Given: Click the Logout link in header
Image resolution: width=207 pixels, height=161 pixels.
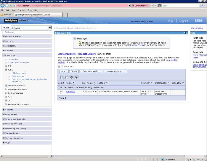Looking at the screenshot, I should click(183, 21).
